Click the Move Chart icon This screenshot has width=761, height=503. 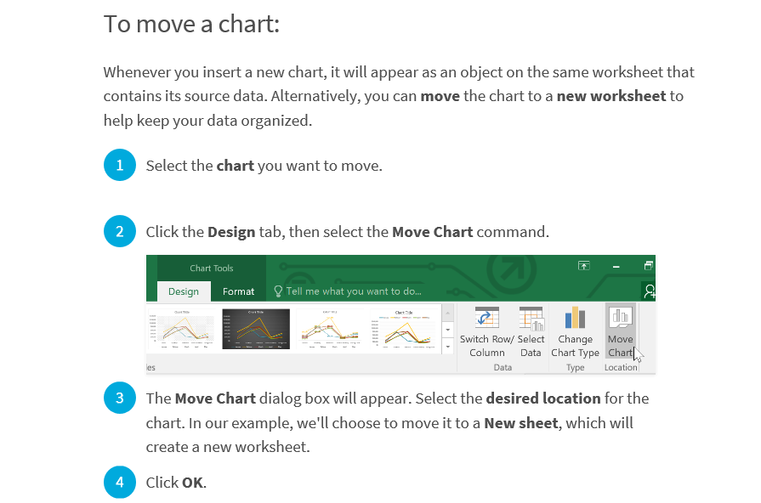(620, 317)
